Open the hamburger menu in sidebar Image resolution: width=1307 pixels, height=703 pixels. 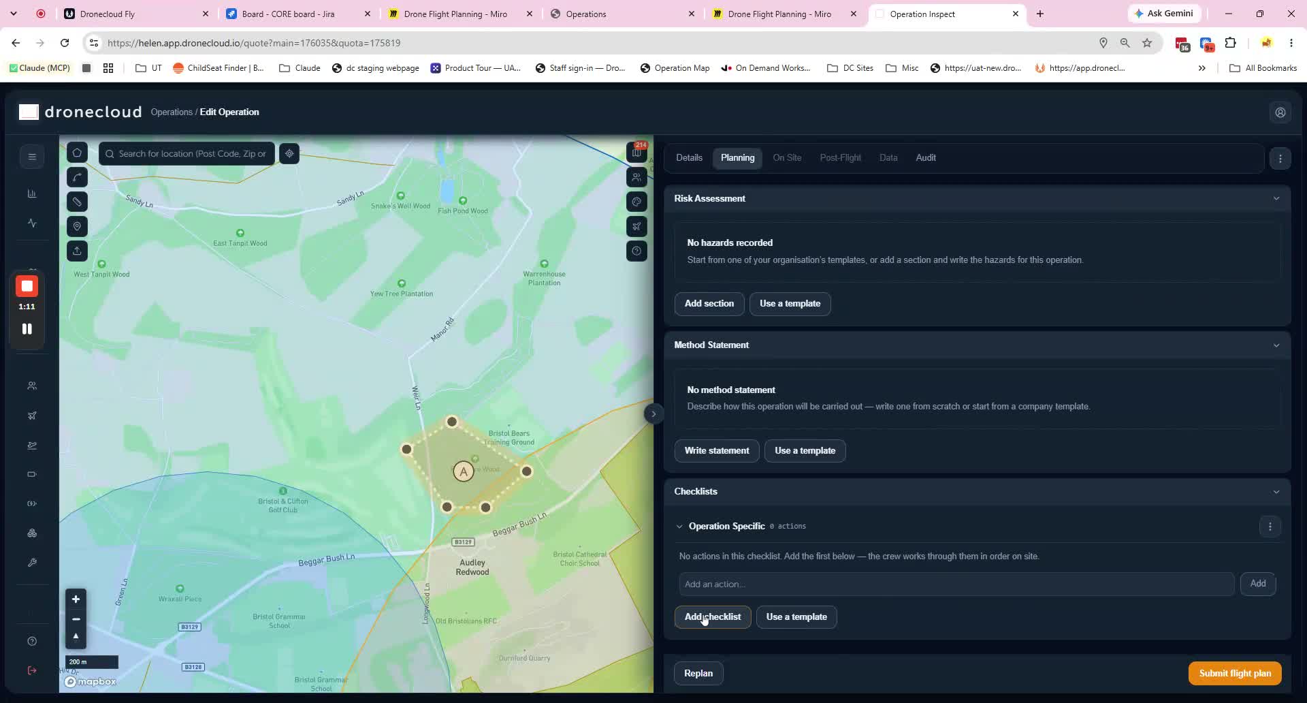pos(32,157)
